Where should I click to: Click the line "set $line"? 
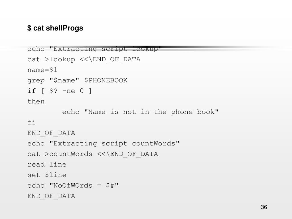[47, 175]
